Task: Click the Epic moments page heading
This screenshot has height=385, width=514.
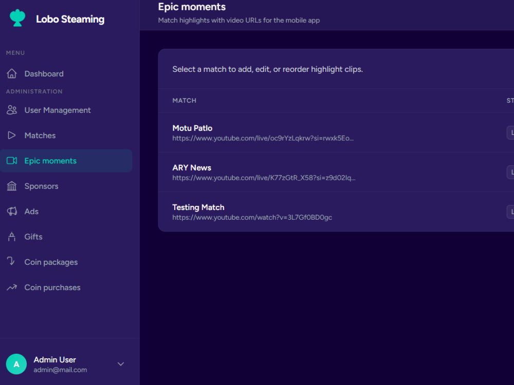Action: click(192, 7)
